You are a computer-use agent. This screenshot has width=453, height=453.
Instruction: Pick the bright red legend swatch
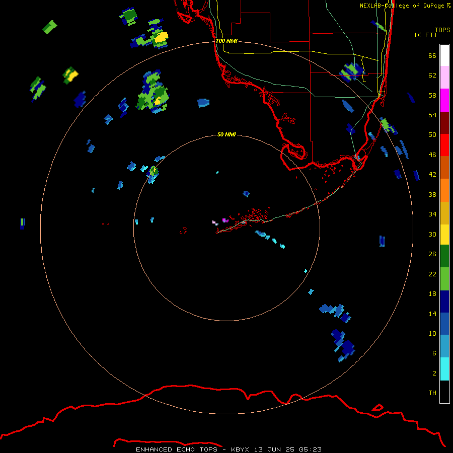[444, 145]
